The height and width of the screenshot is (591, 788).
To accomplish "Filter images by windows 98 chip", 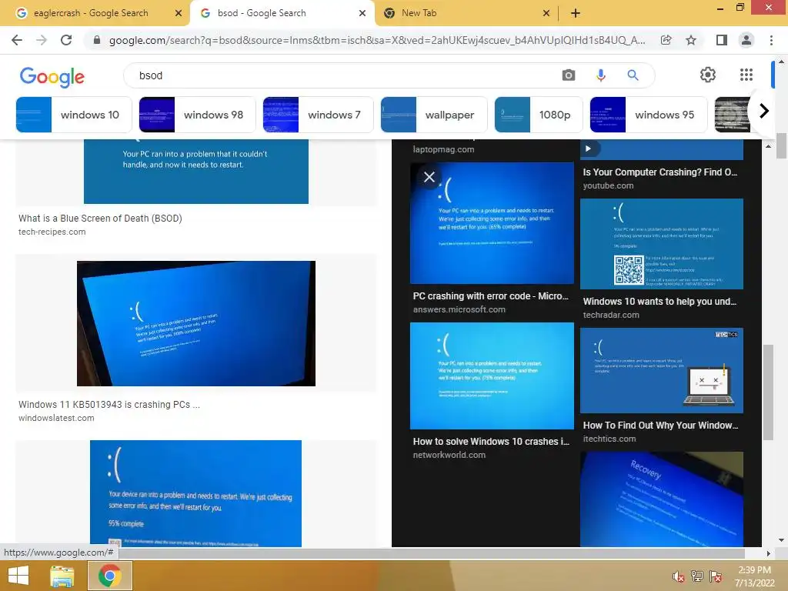I will [197, 115].
